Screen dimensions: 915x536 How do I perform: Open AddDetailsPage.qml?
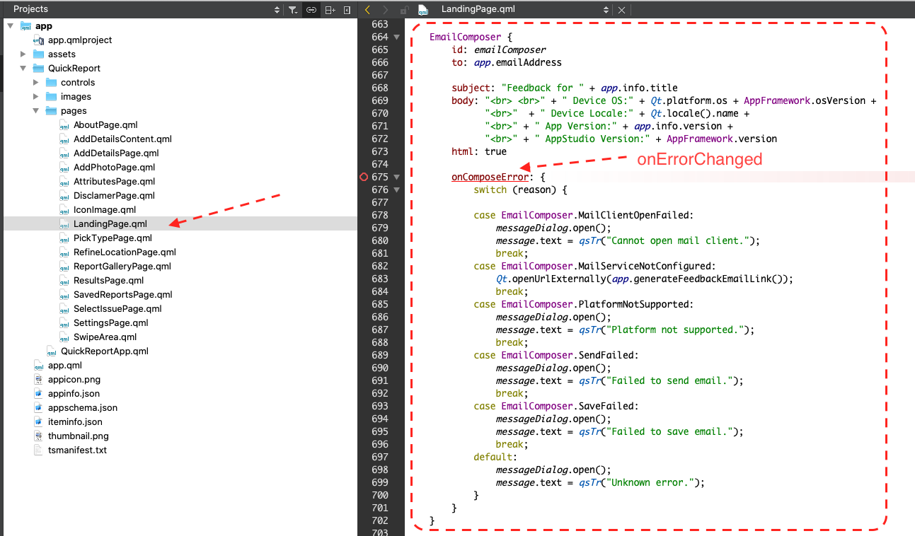(x=116, y=153)
